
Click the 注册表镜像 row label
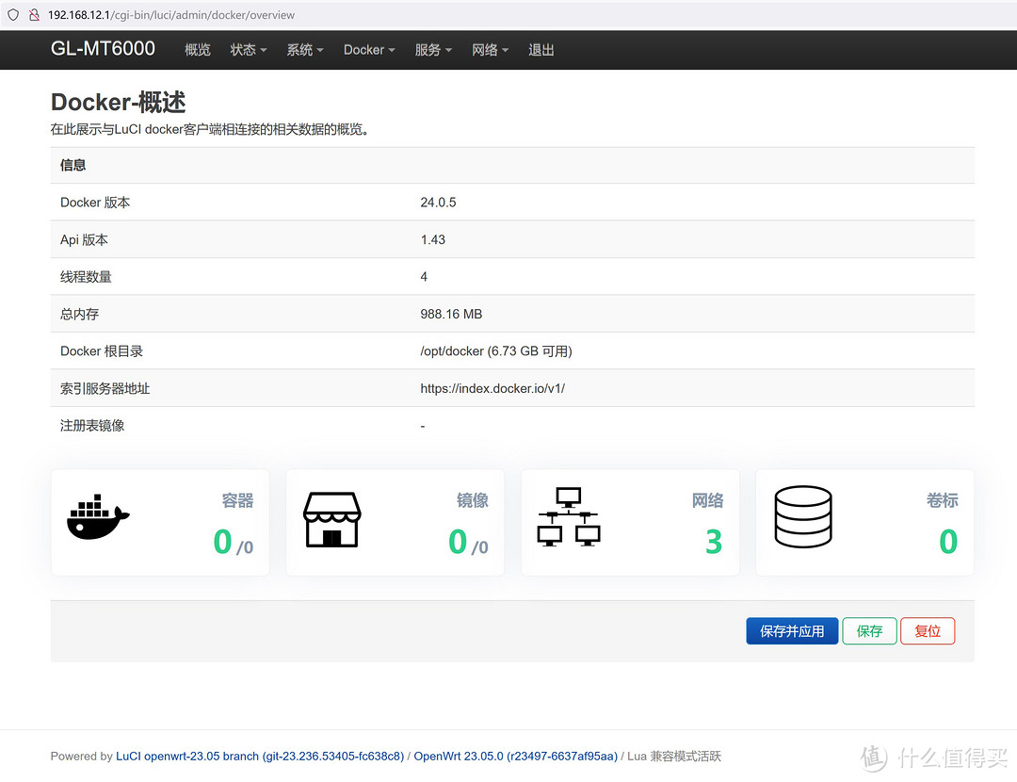(91, 426)
